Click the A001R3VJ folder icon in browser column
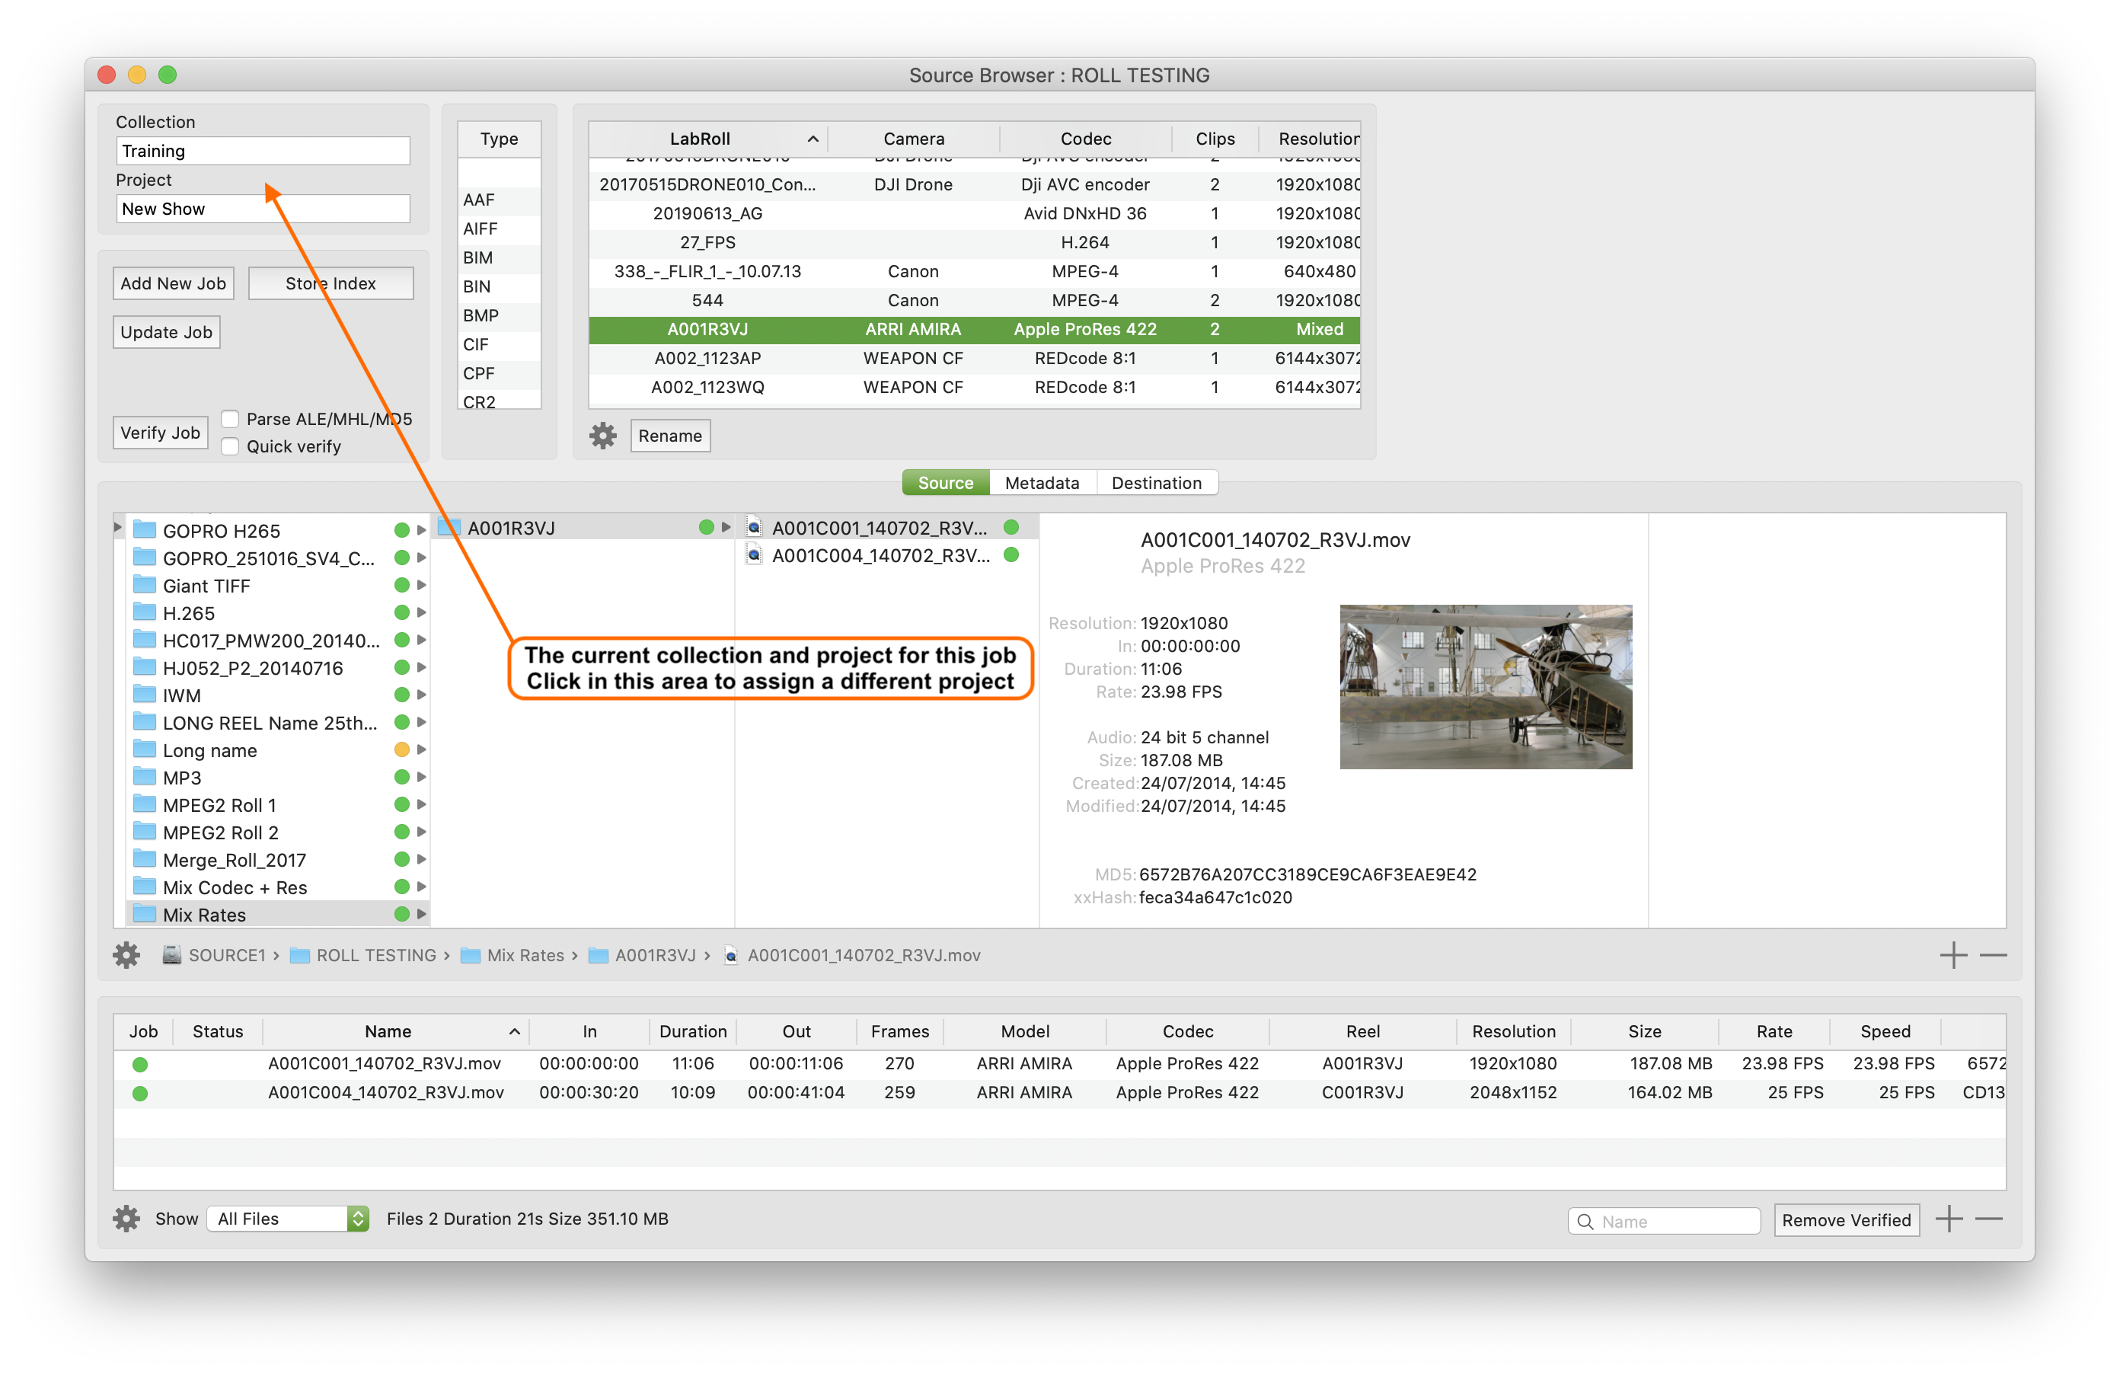Image resolution: width=2120 pixels, height=1374 pixels. click(449, 528)
